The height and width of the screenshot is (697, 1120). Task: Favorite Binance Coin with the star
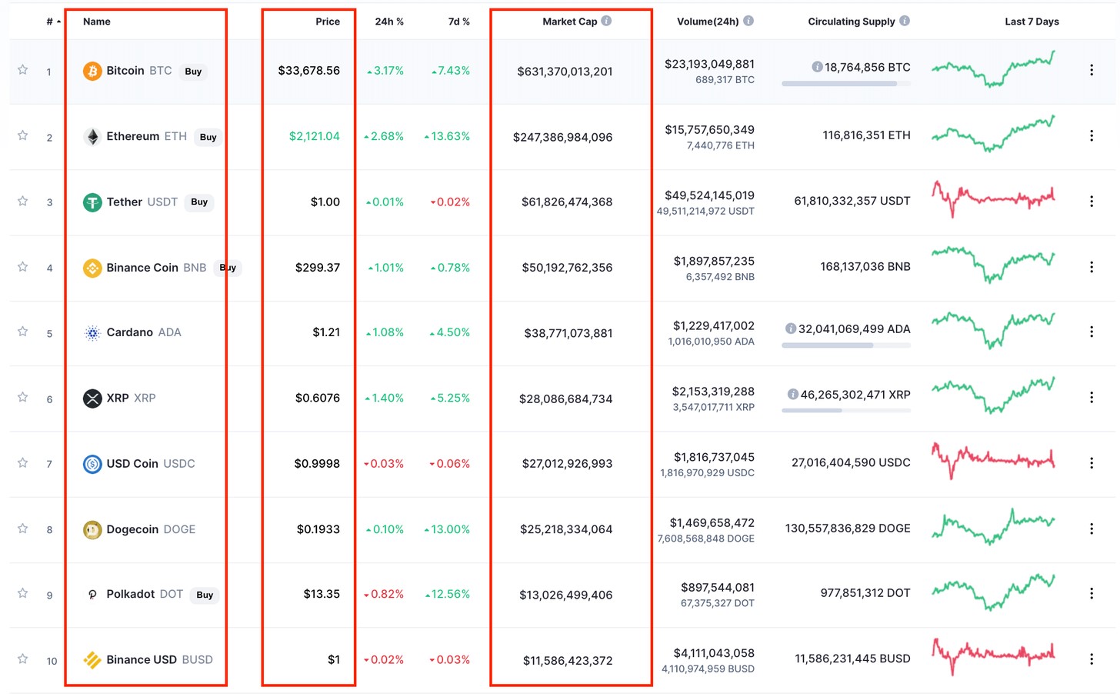click(23, 267)
